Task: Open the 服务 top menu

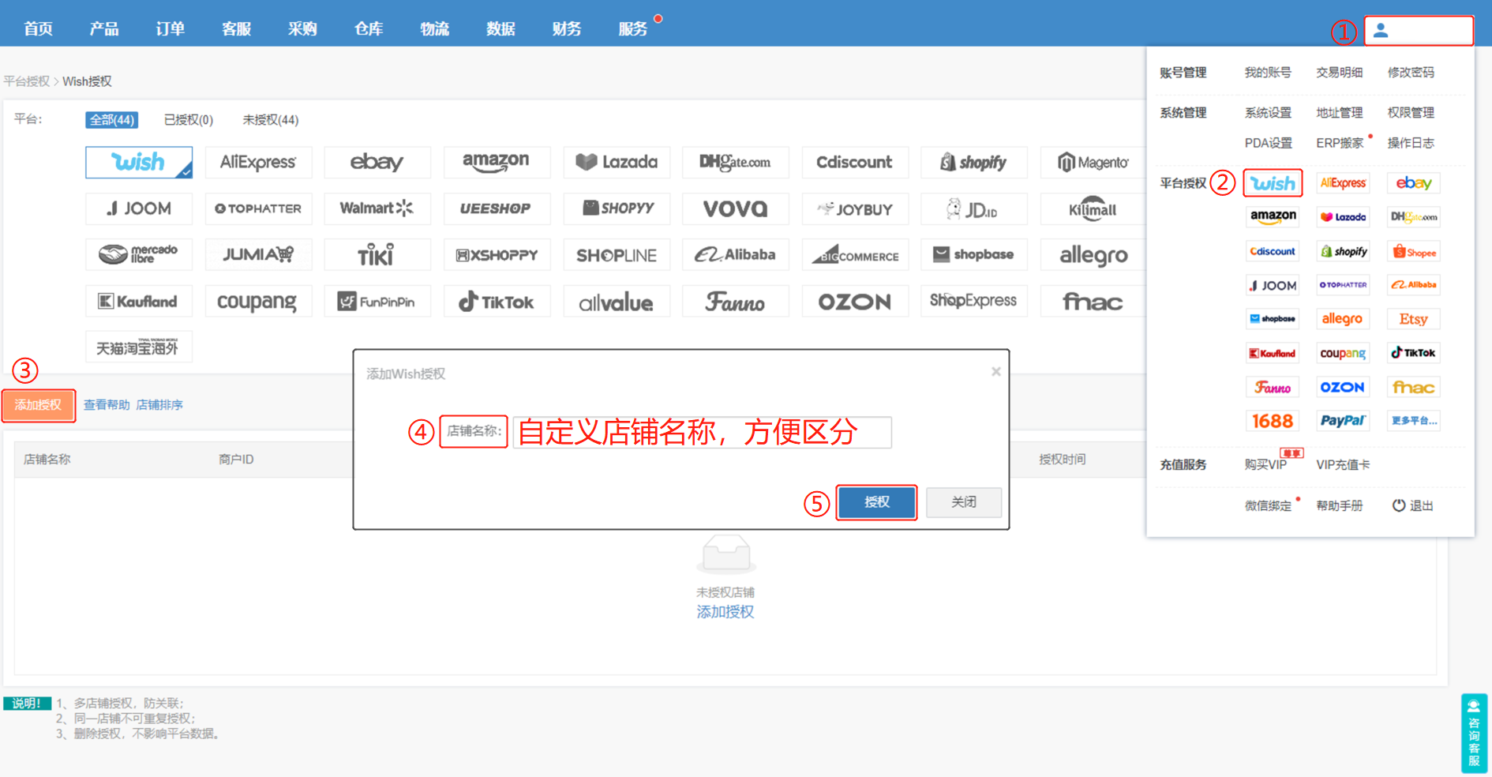Action: [x=633, y=29]
